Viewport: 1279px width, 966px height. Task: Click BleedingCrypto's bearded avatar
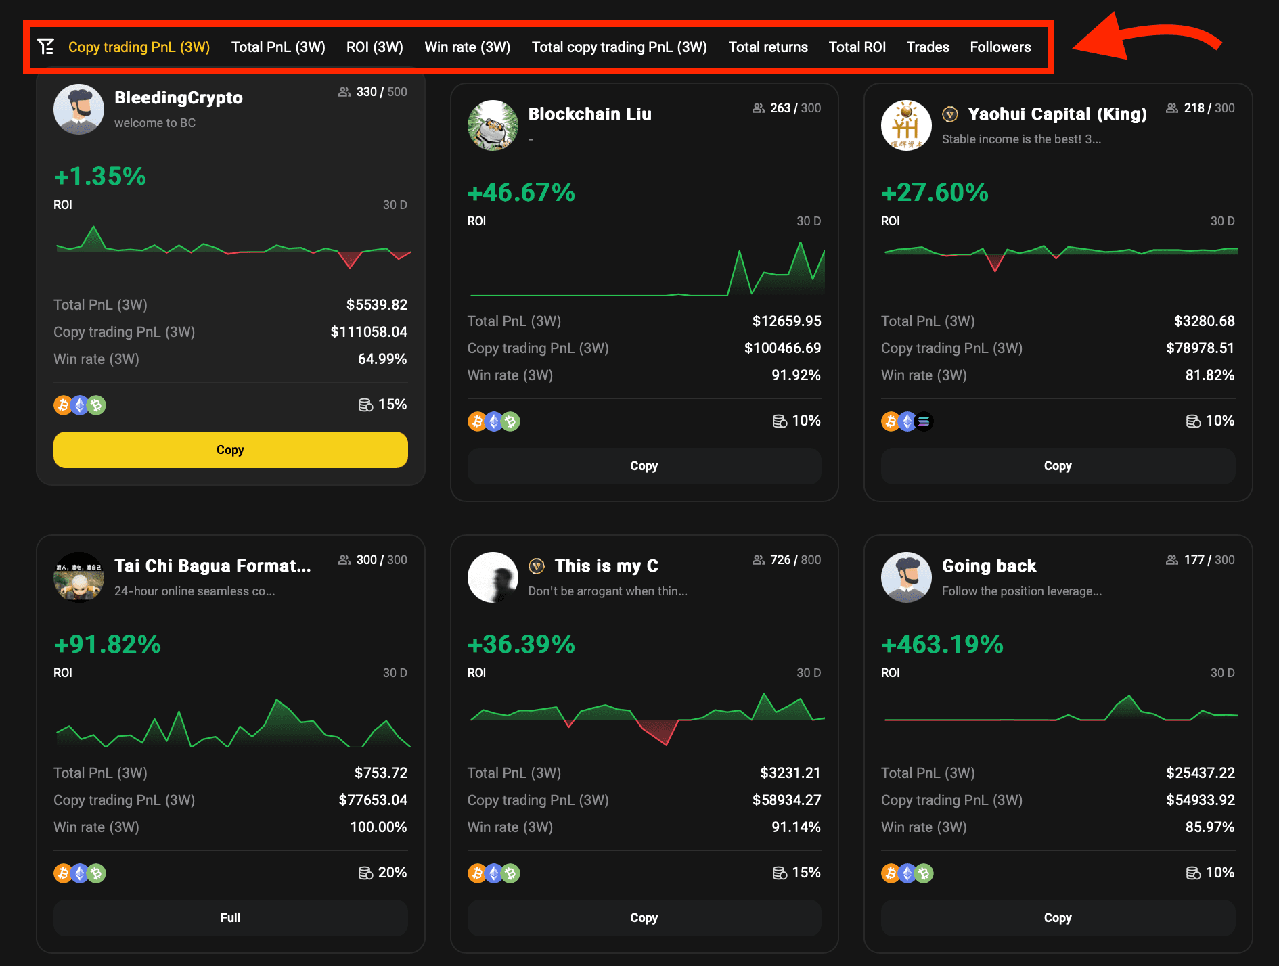pos(78,109)
